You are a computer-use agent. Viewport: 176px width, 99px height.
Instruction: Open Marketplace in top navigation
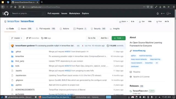(x=75, y=13)
